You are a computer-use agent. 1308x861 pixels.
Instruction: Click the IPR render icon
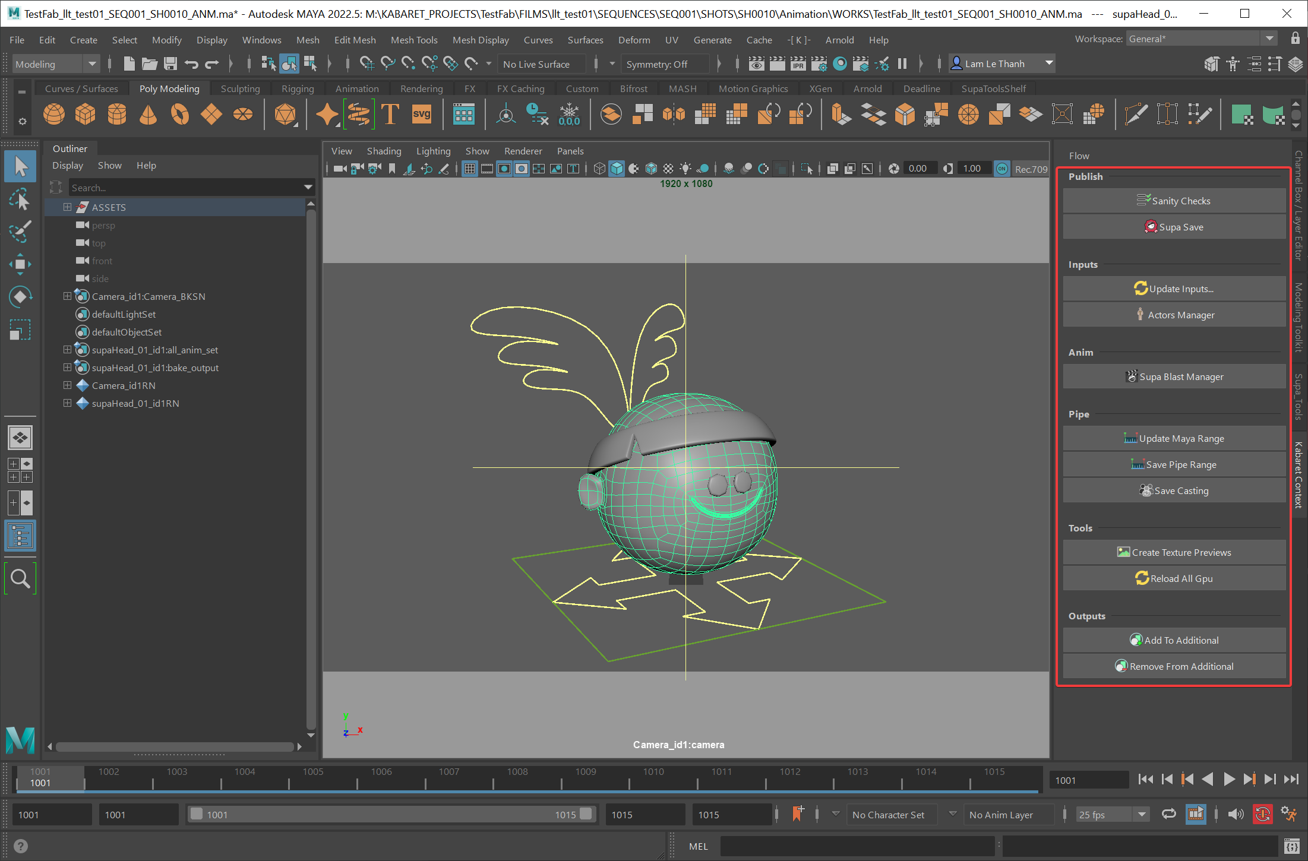798,64
